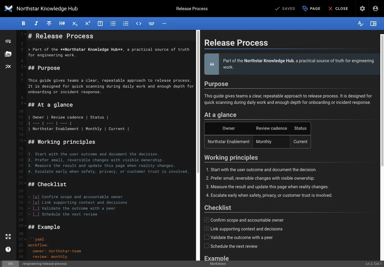Toggle 'Link supporting context and decisions' checkbox
This screenshot has height=267, width=384.
pyautogui.click(x=207, y=229)
